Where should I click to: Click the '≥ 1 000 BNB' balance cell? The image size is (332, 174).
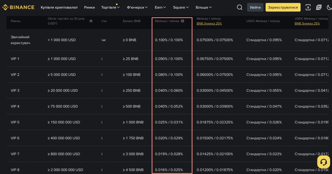coord(133,122)
